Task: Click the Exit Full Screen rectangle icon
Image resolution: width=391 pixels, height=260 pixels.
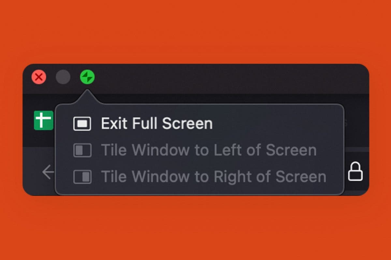Action: [x=82, y=124]
